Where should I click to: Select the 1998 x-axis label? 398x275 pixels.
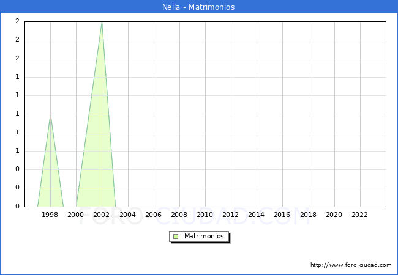pyautogui.click(x=50, y=215)
